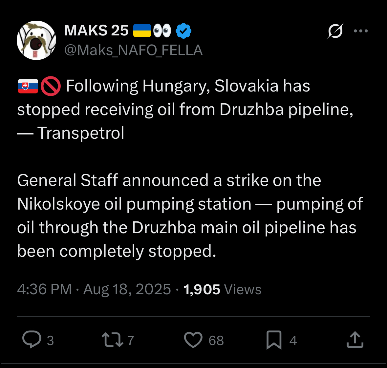Click the 7 reposts count

[131, 340]
